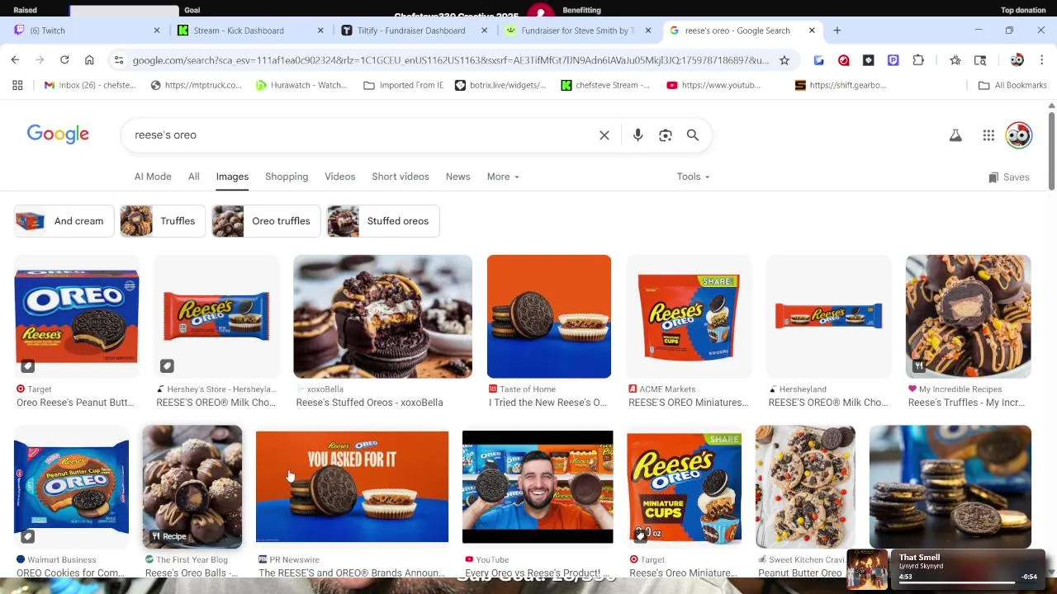Viewport: 1057px width, 594px height.
Task: Clear the search box with X
Action: click(604, 135)
